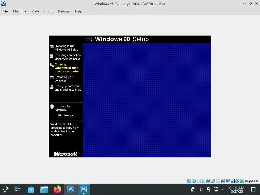Select VirtualBox task with green plus badge
The width and height of the screenshot is (260, 195).
84,189
